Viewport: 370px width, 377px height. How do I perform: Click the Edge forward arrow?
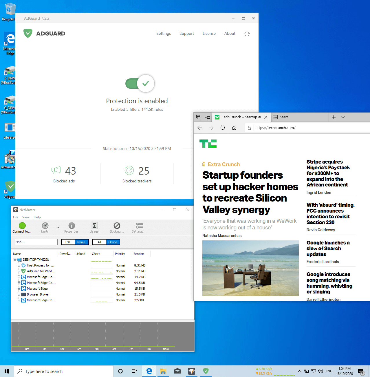click(x=211, y=128)
